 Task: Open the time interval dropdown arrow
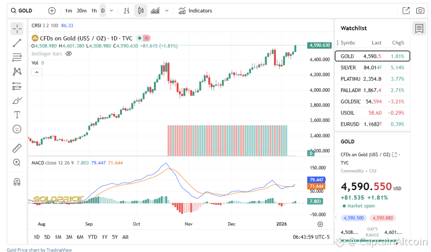click(112, 11)
